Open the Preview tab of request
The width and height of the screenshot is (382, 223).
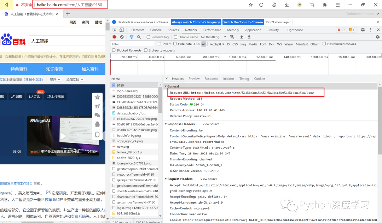tap(194, 79)
